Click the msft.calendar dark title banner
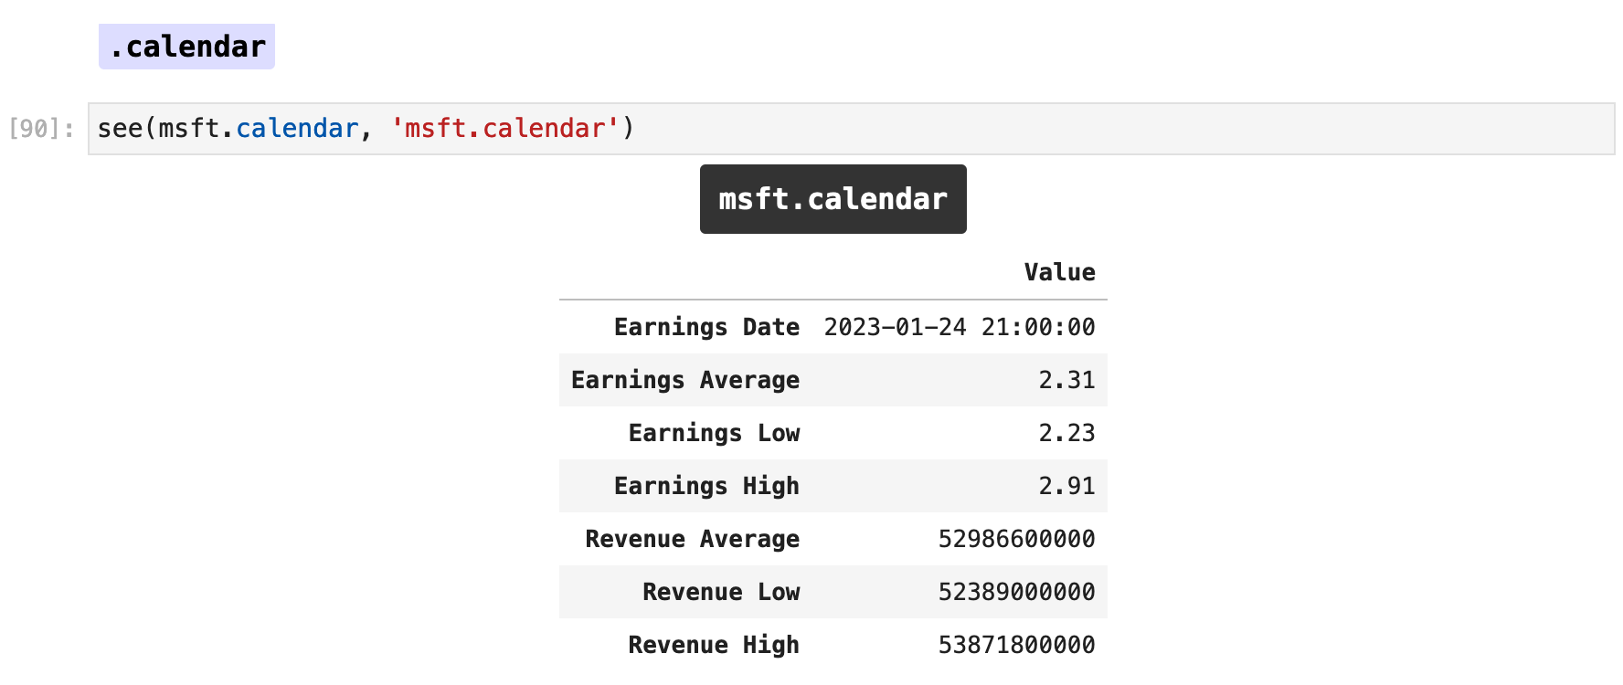This screenshot has width=1623, height=685. [833, 199]
